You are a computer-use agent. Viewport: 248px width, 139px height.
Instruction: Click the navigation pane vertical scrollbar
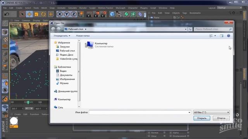point(79,72)
